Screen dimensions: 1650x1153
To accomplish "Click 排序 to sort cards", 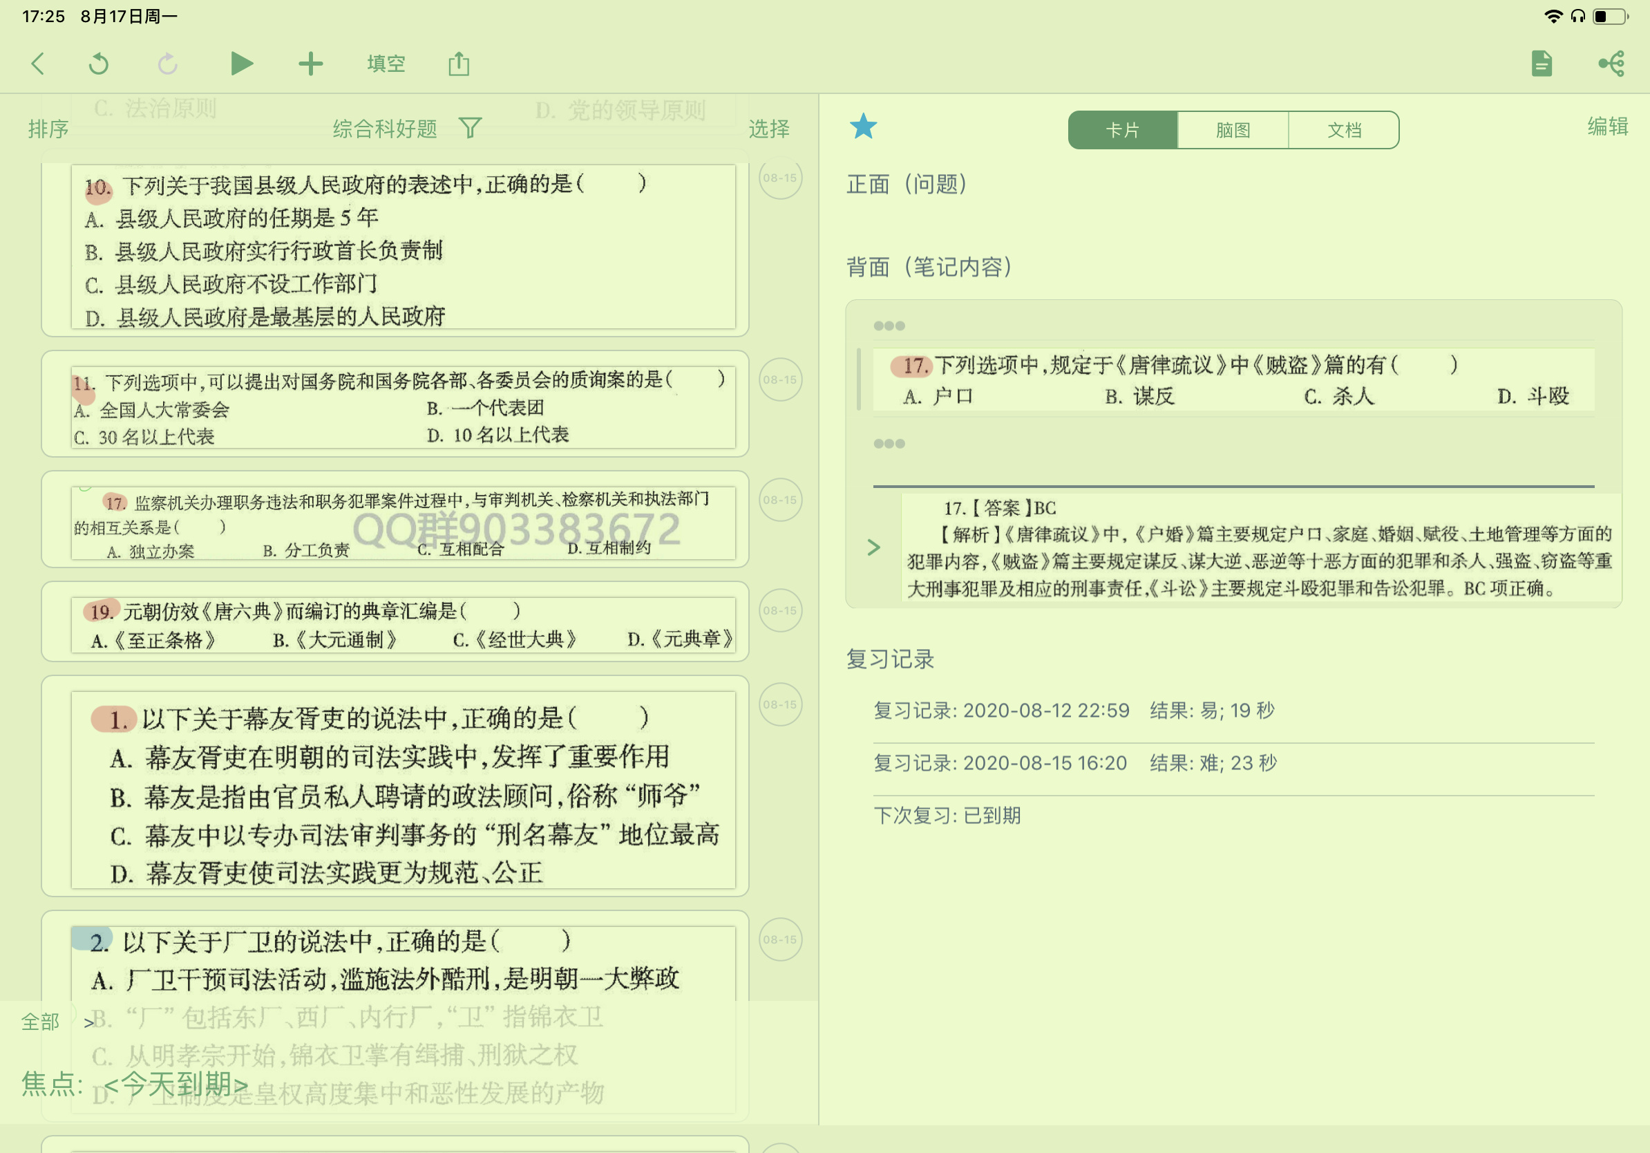I will 48,129.
